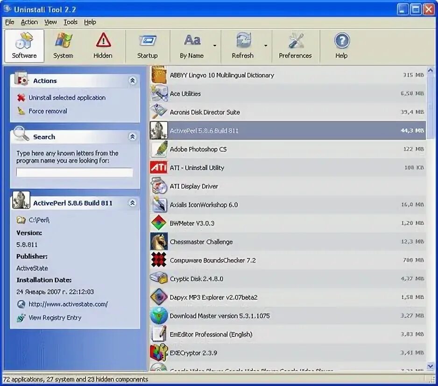Select Ace Utilities entry name
Viewport: 438px width, 386px height.
pos(185,93)
